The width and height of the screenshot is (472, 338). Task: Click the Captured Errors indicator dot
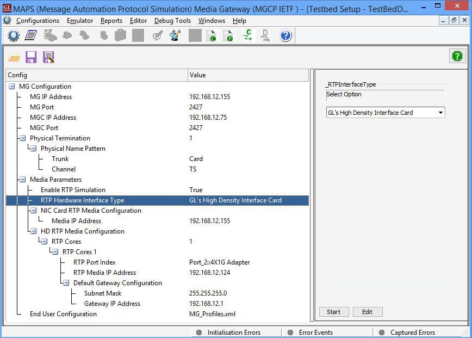pos(382,333)
